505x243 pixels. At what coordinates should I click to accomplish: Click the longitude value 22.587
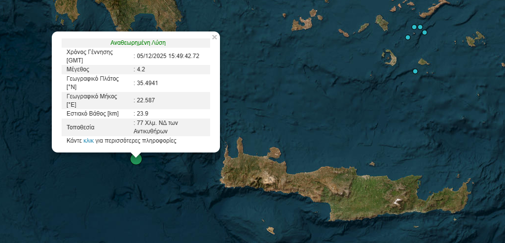(x=146, y=100)
